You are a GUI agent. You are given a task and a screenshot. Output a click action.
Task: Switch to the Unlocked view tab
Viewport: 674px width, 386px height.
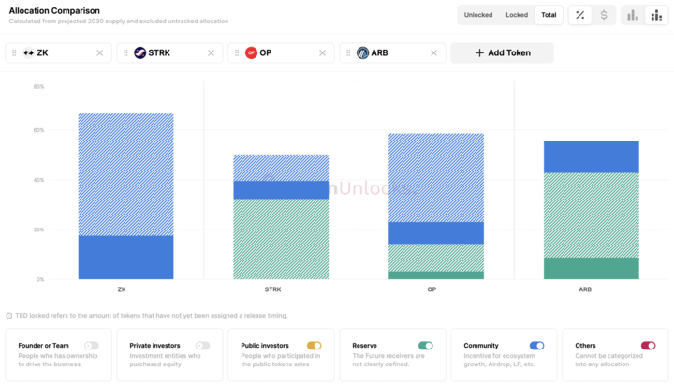tap(478, 15)
